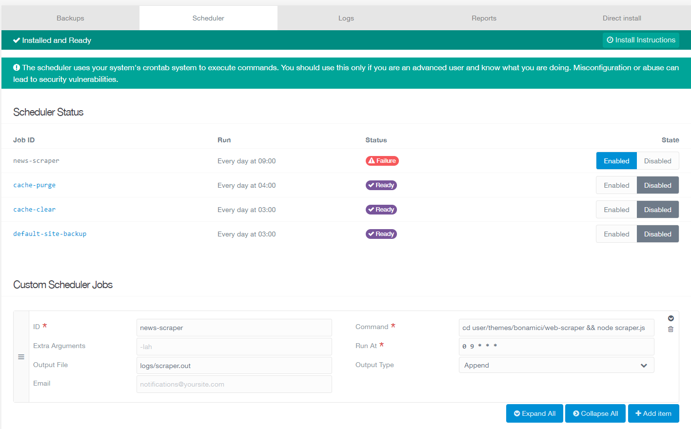Grab the reorder handle of the news-scraper job

tap(21, 357)
